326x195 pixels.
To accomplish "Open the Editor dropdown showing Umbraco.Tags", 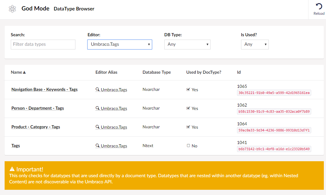I will pos(120,45).
